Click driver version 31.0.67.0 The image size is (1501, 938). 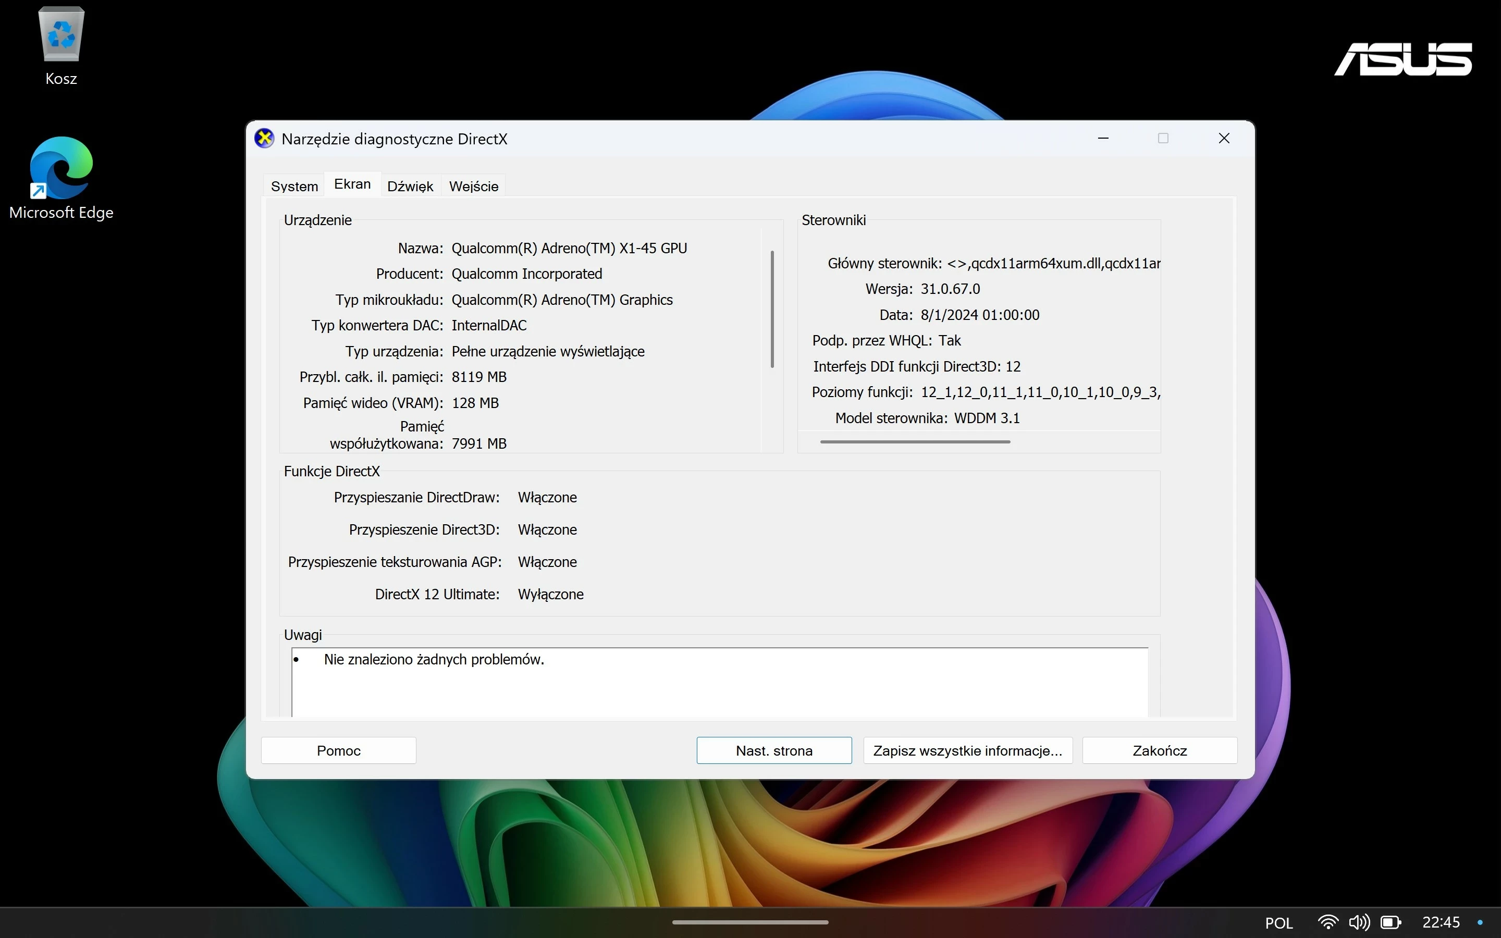point(950,289)
